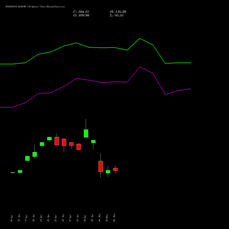Image resolution: width=229 pixels, height=229 pixels.
Task: Select the tall green candle on 29 Apr
Action: pos(86,133)
